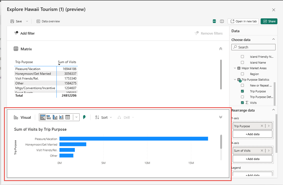Image resolution: width=283 pixels, height=185 pixels.
Task: Click the green Share button
Action: 269,21
